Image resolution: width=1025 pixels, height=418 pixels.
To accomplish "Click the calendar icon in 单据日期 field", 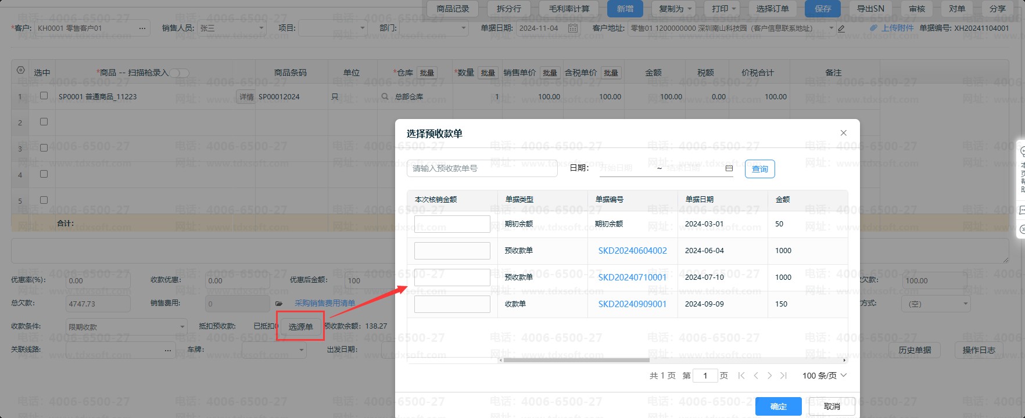I will click(572, 28).
